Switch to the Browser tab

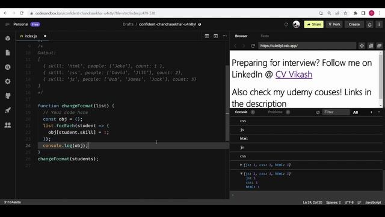(241, 36)
